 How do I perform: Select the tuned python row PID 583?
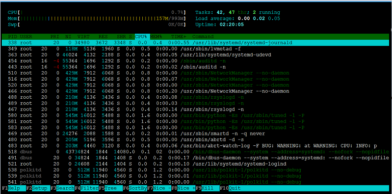click(x=196, y=127)
